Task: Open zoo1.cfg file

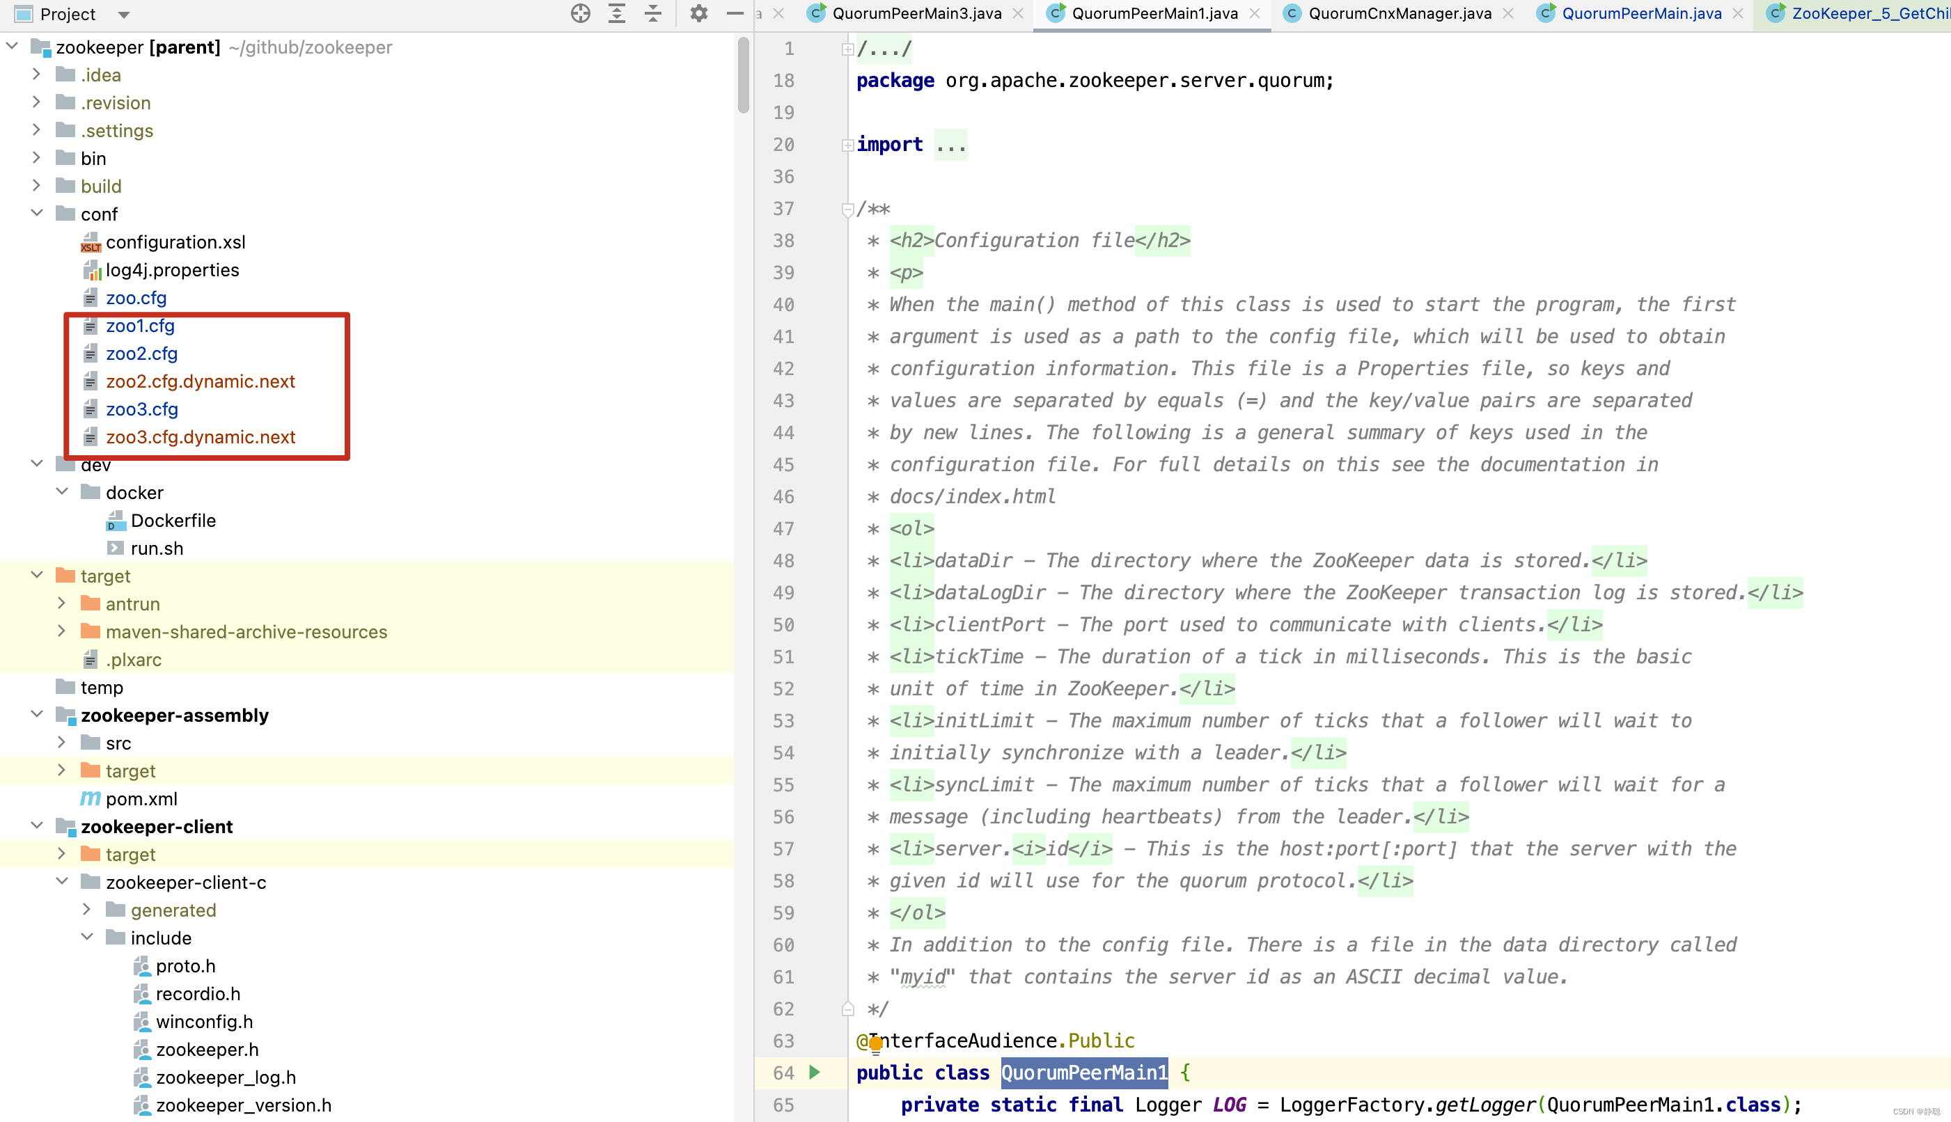Action: point(140,325)
